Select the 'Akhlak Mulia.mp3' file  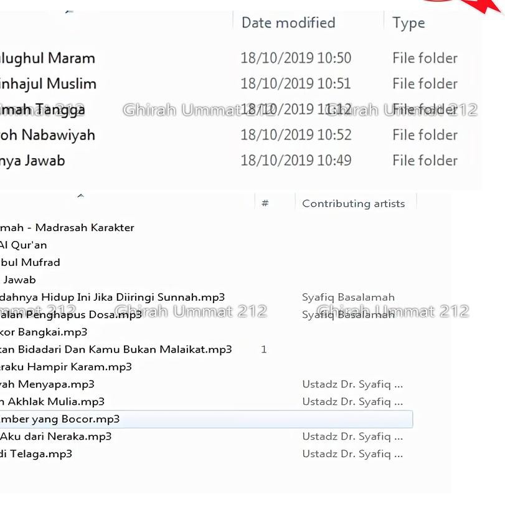[x=52, y=402]
